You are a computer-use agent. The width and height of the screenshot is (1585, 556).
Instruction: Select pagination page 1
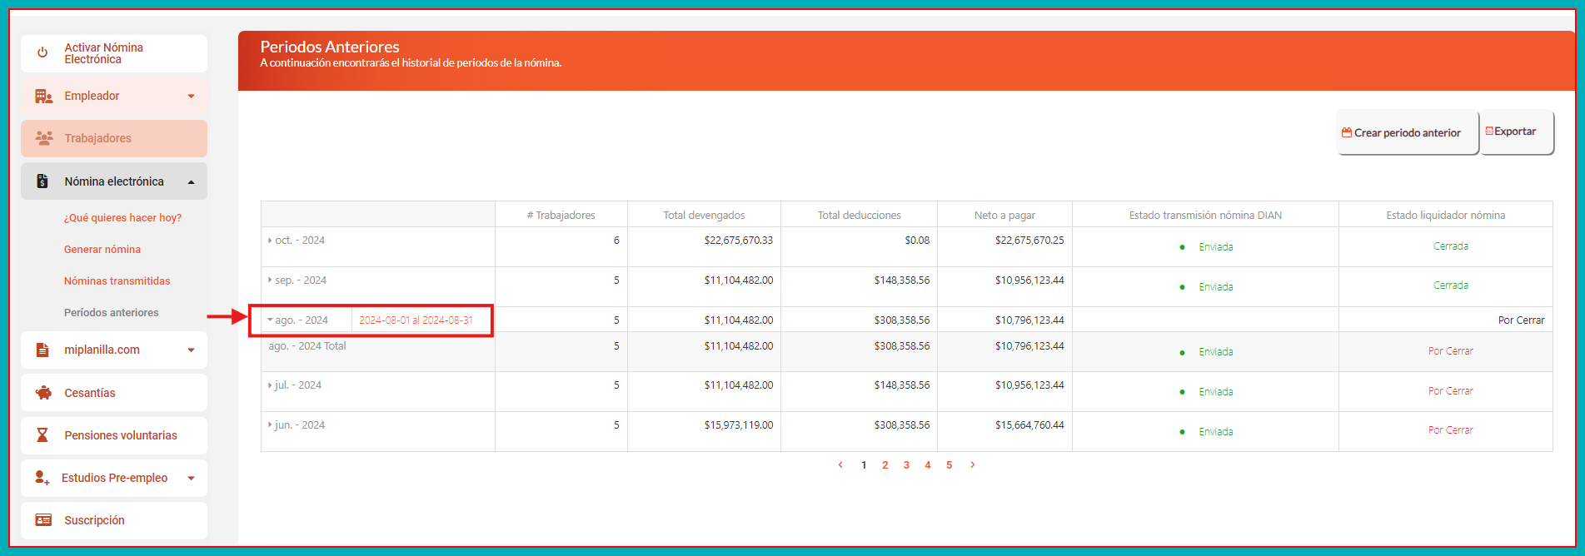point(864,465)
